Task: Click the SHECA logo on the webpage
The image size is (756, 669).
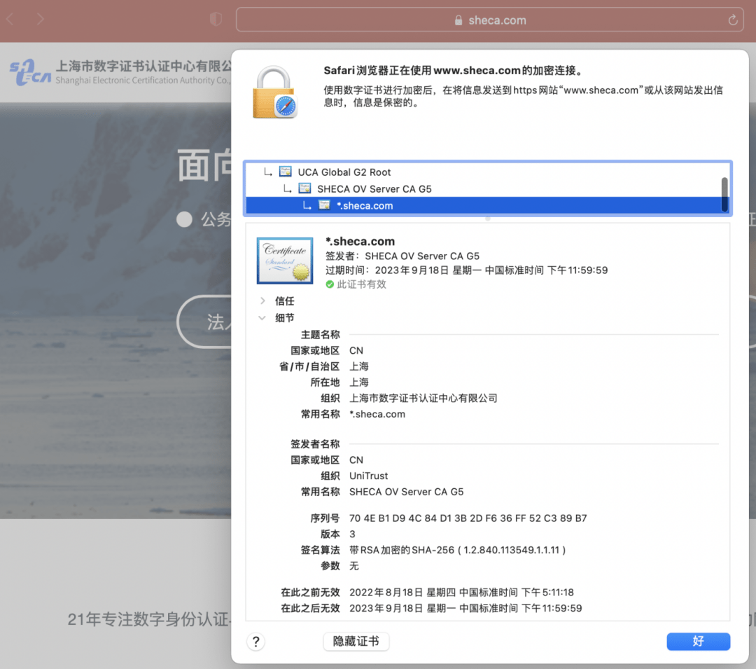Action: [30, 73]
